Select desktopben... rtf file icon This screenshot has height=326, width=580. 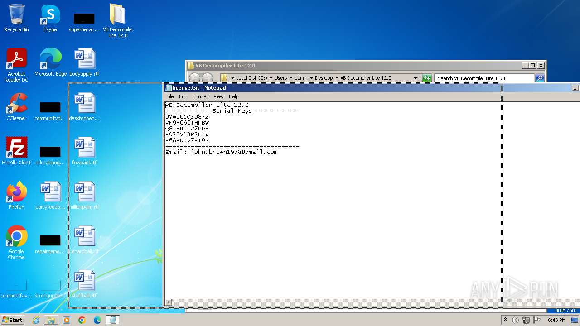(x=84, y=107)
